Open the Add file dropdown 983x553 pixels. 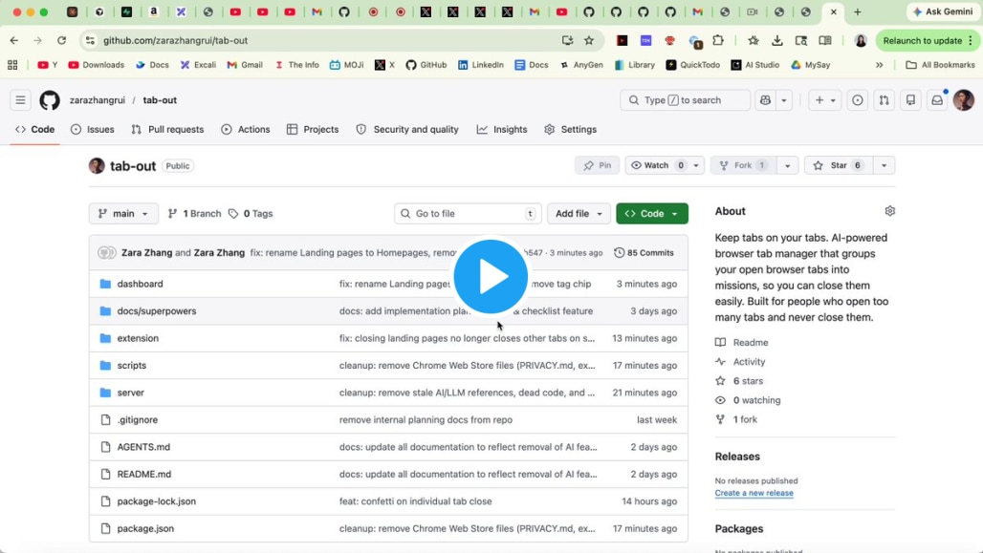(x=579, y=214)
